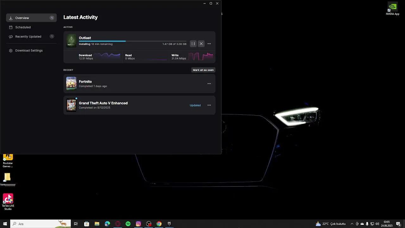The width and height of the screenshot is (405, 228).
Task: Click the OneDrive tray icon
Action: [x=362, y=224]
